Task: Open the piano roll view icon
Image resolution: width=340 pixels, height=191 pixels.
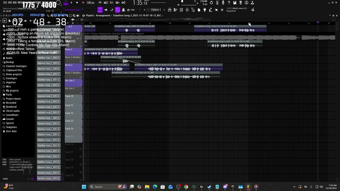Action: click(176, 10)
